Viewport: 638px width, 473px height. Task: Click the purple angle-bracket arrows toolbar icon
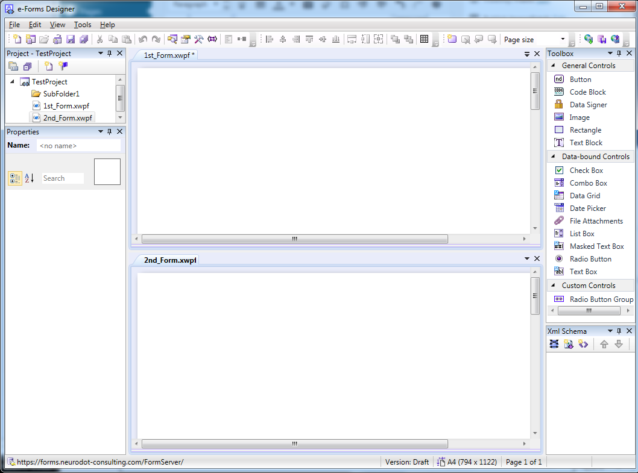212,39
